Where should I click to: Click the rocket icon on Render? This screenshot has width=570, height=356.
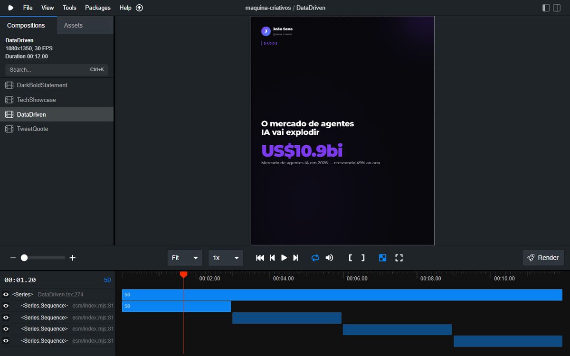(531, 258)
